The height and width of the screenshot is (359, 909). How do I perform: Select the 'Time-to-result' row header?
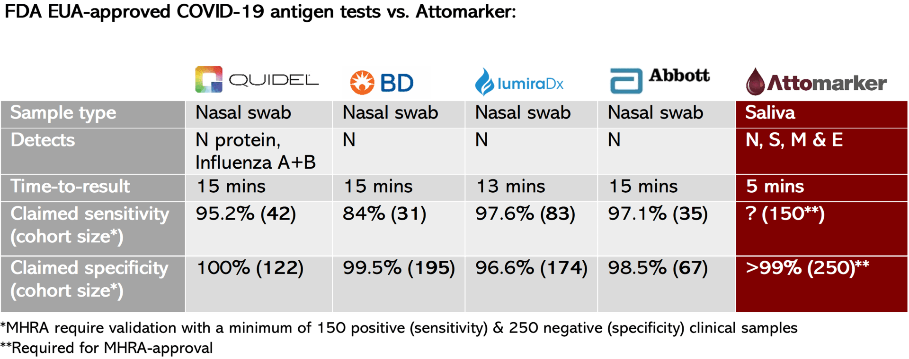[x=70, y=187]
